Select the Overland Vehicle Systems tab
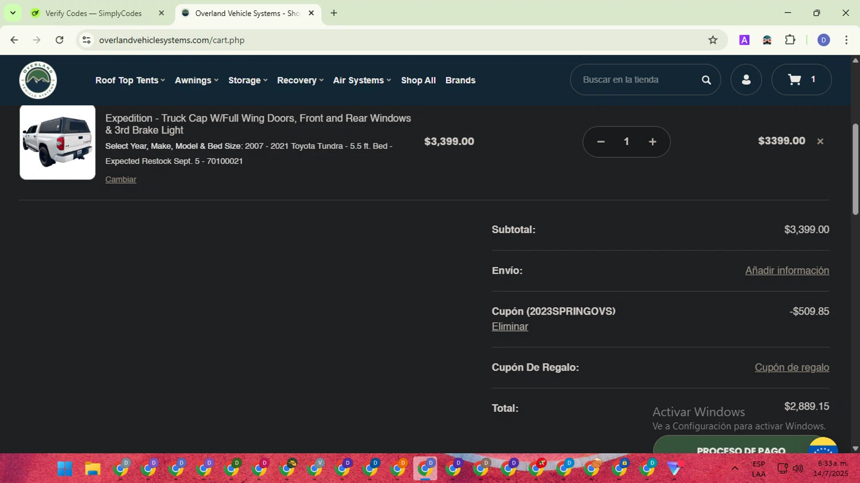The height and width of the screenshot is (483, 860). click(248, 13)
